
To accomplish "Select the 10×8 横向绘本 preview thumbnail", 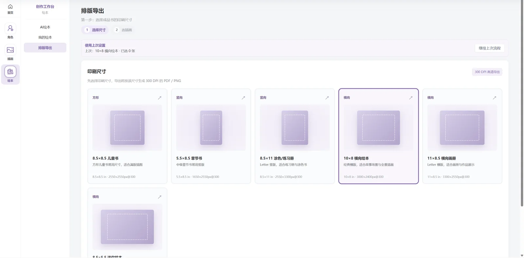I will pyautogui.click(x=378, y=128).
